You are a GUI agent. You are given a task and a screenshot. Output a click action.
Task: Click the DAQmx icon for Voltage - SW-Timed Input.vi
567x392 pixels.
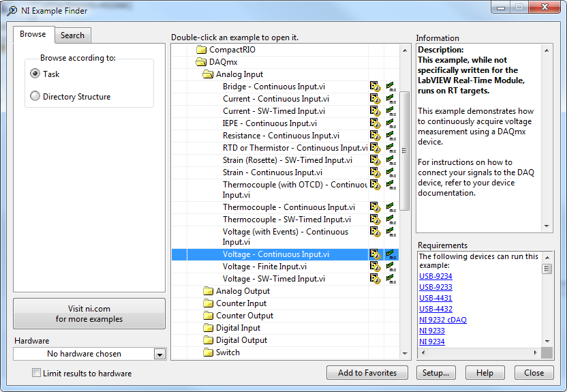[x=391, y=280]
